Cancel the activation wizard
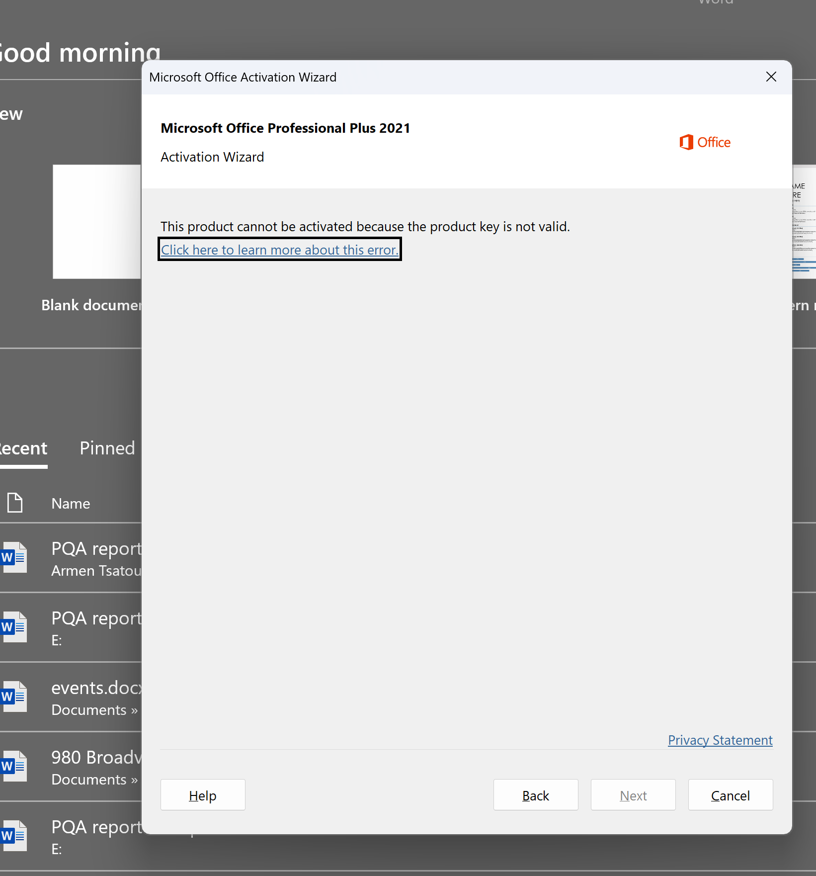 click(x=730, y=795)
